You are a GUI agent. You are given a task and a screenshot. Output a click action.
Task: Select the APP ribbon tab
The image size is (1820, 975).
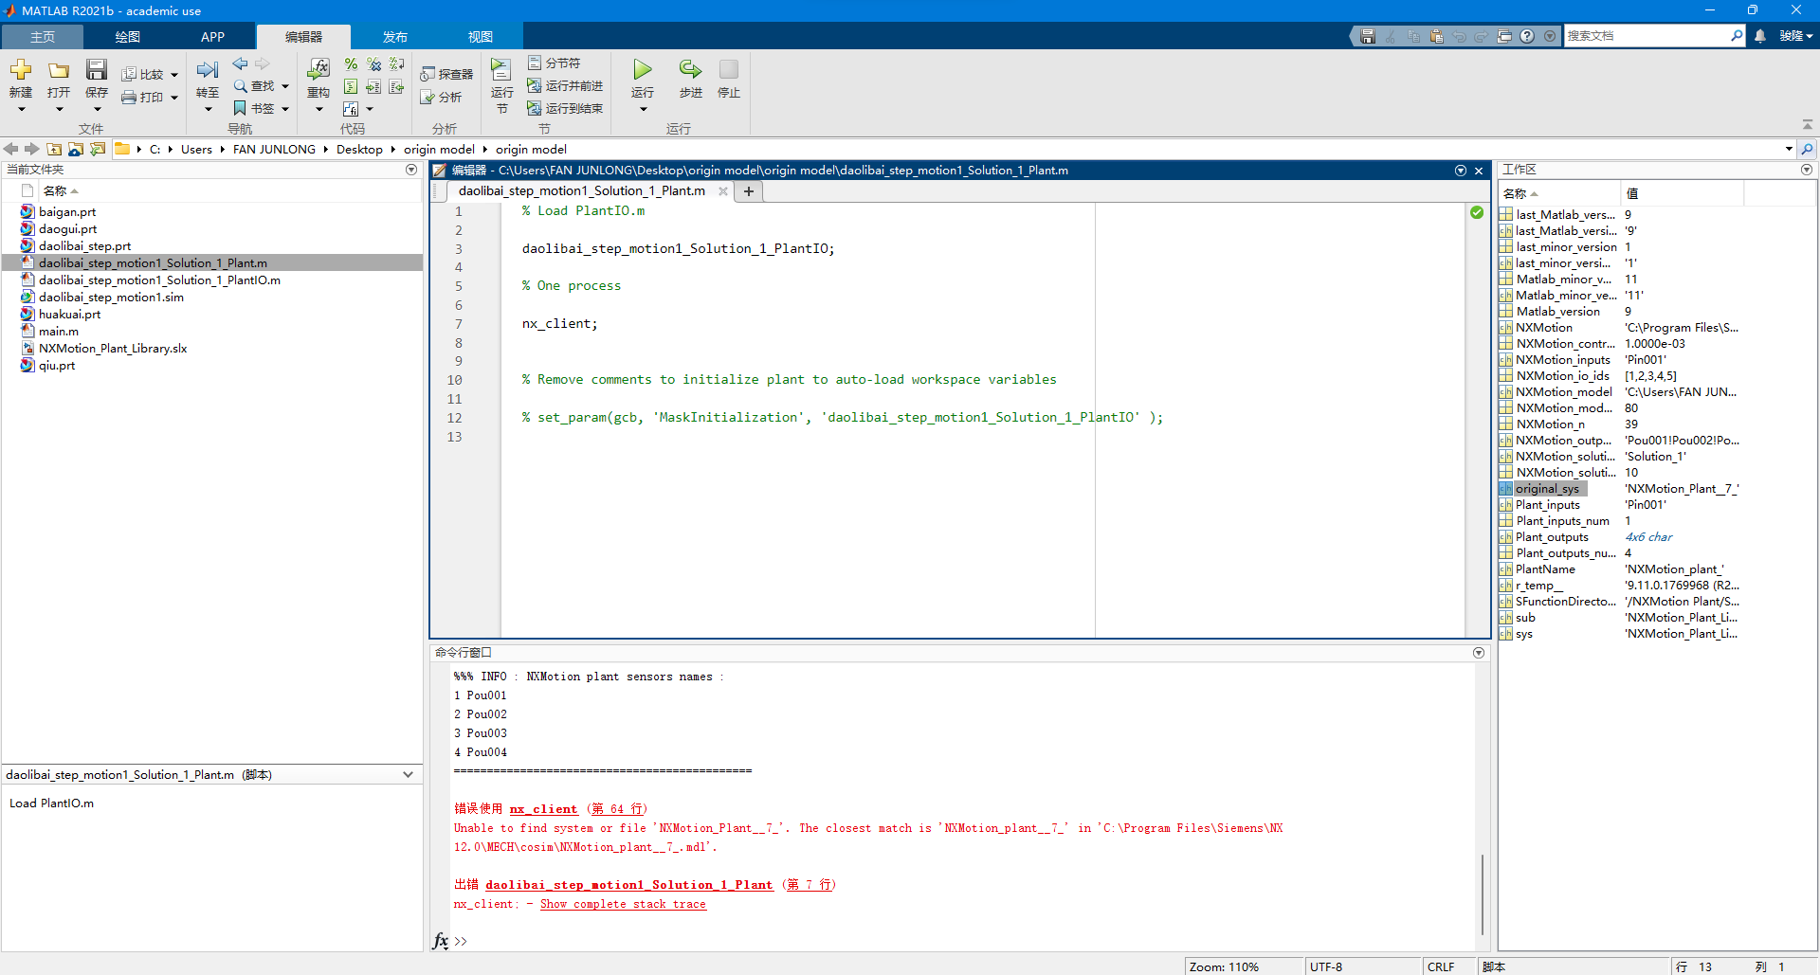pyautogui.click(x=211, y=36)
